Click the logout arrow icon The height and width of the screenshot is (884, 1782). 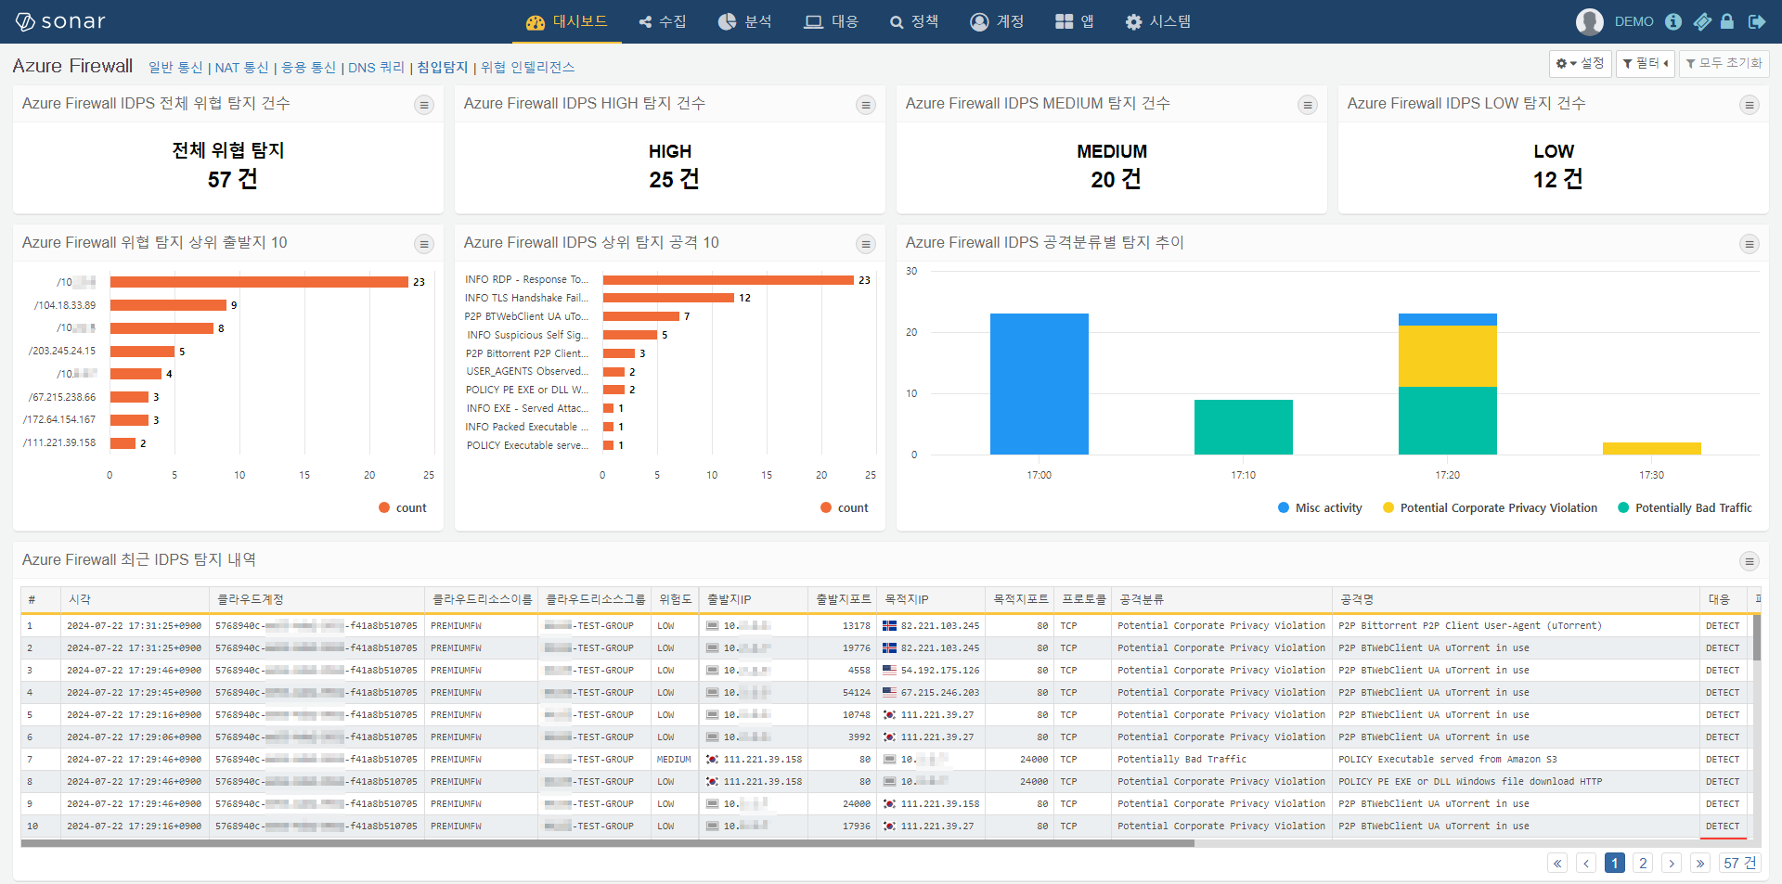[1756, 21]
